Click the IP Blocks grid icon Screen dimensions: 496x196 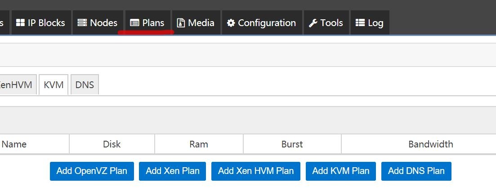click(x=20, y=23)
